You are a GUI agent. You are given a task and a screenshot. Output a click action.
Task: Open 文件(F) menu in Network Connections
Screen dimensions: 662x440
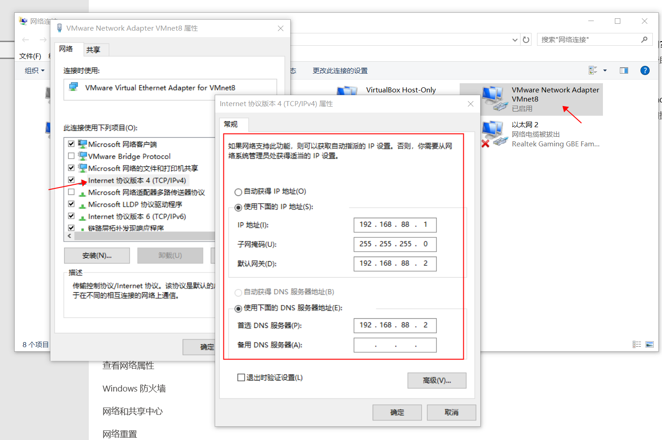coord(30,56)
